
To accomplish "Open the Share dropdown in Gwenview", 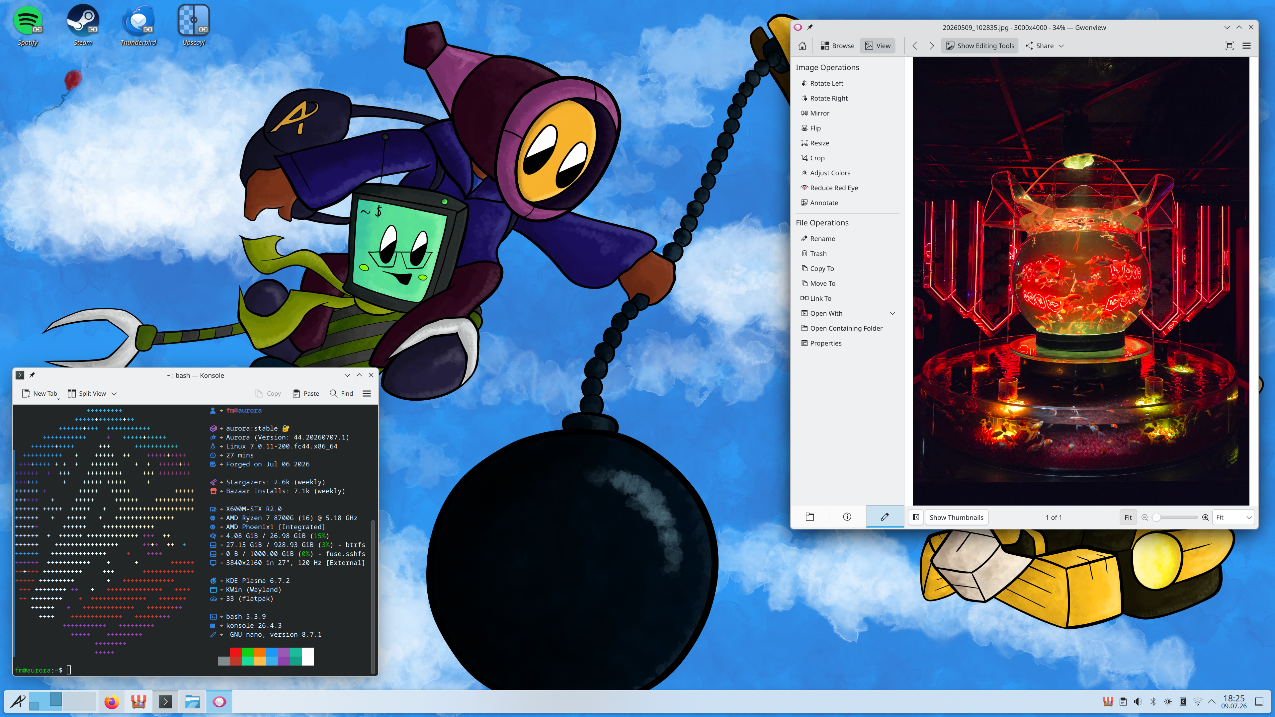I will 1044,45.
